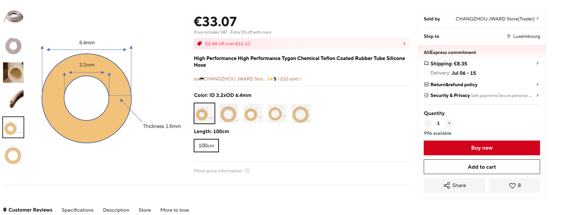Click the shipping truck icon
The width and height of the screenshot is (570, 215).
[426, 63]
